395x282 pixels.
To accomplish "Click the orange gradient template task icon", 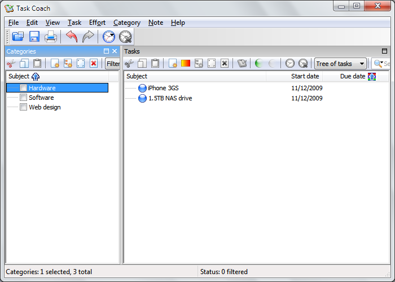I will tap(186, 63).
